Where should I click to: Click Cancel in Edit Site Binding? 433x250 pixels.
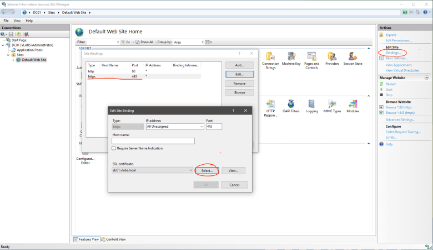click(x=234, y=185)
